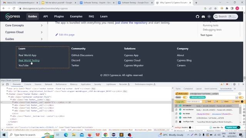The height and width of the screenshot is (138, 246).
Task: Click the SelectorsHub selector list scrollbar
Action: (x=240, y=110)
